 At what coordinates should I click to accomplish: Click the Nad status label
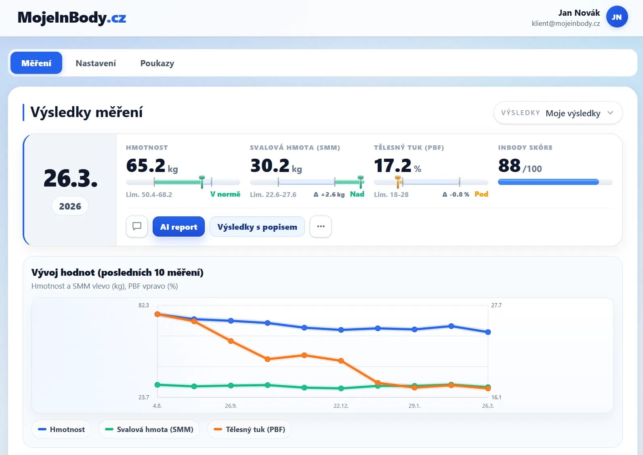(x=357, y=194)
